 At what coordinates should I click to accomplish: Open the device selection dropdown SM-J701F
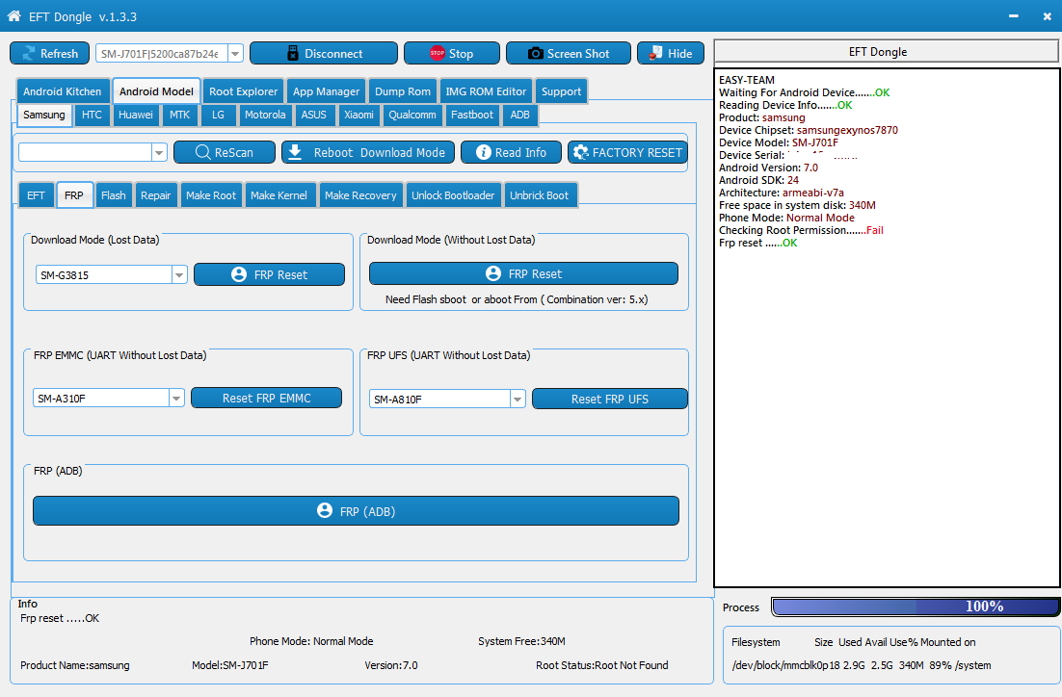coord(235,54)
